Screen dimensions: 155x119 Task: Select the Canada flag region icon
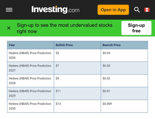click(147, 10)
